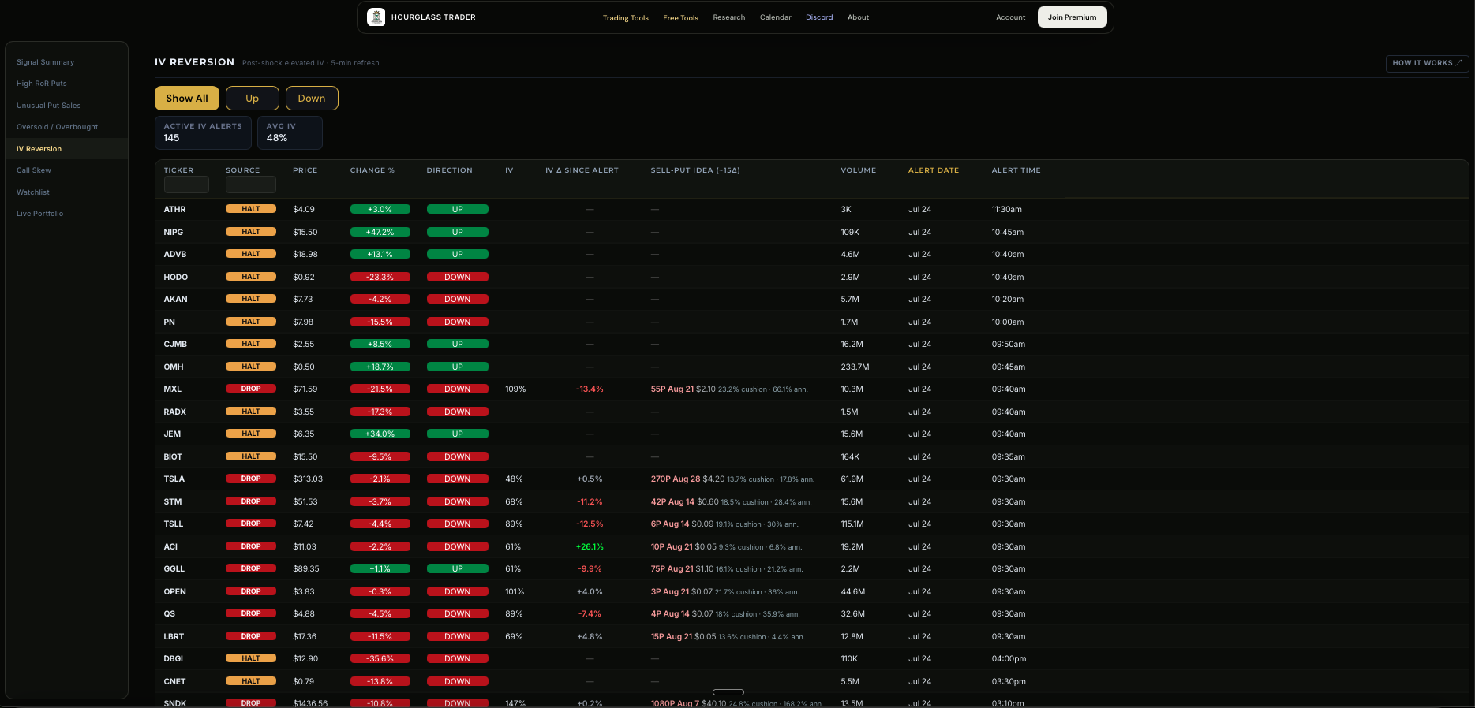Open the Calendar nav item
1475x708 pixels.
pyautogui.click(x=775, y=17)
